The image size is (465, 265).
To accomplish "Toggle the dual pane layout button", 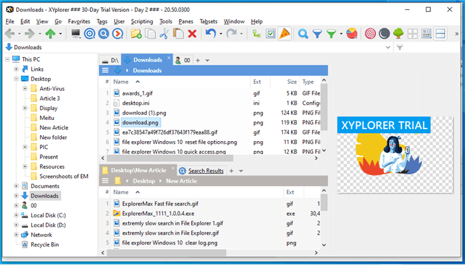I will [x=440, y=34].
